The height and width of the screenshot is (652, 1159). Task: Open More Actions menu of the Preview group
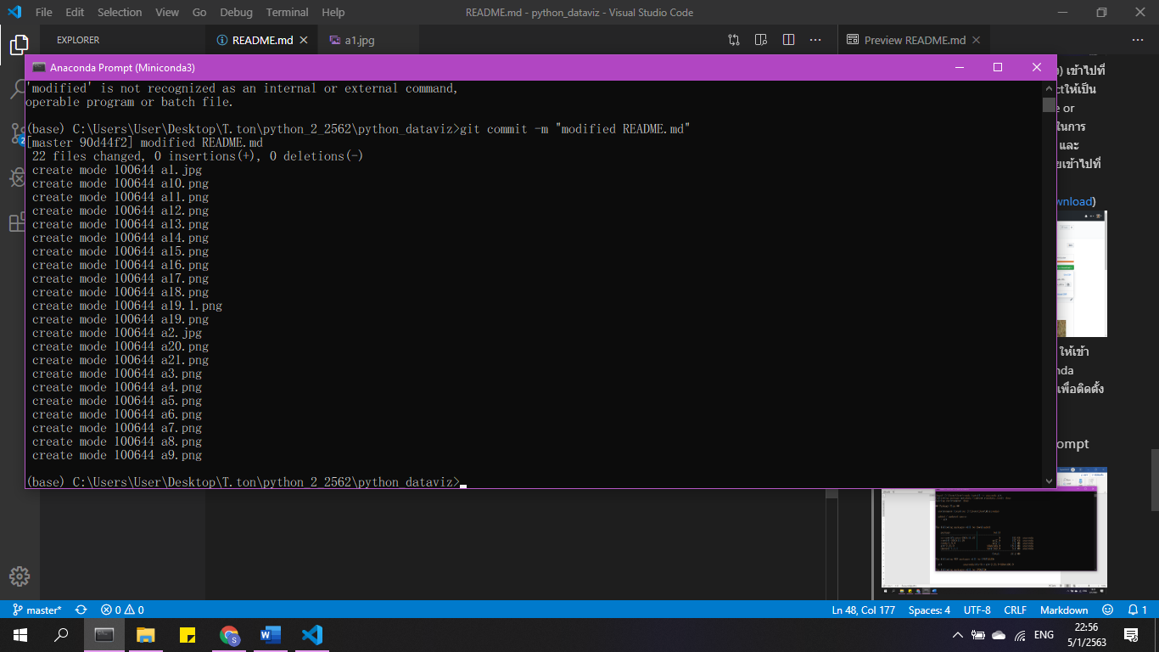1138,40
